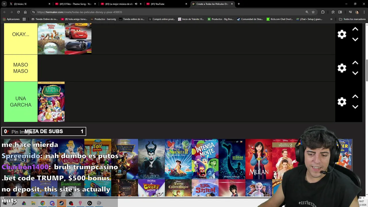Open Kick.com Chat Overlay bookmark
Viewport: 368px width, 207px height.
click(279, 19)
